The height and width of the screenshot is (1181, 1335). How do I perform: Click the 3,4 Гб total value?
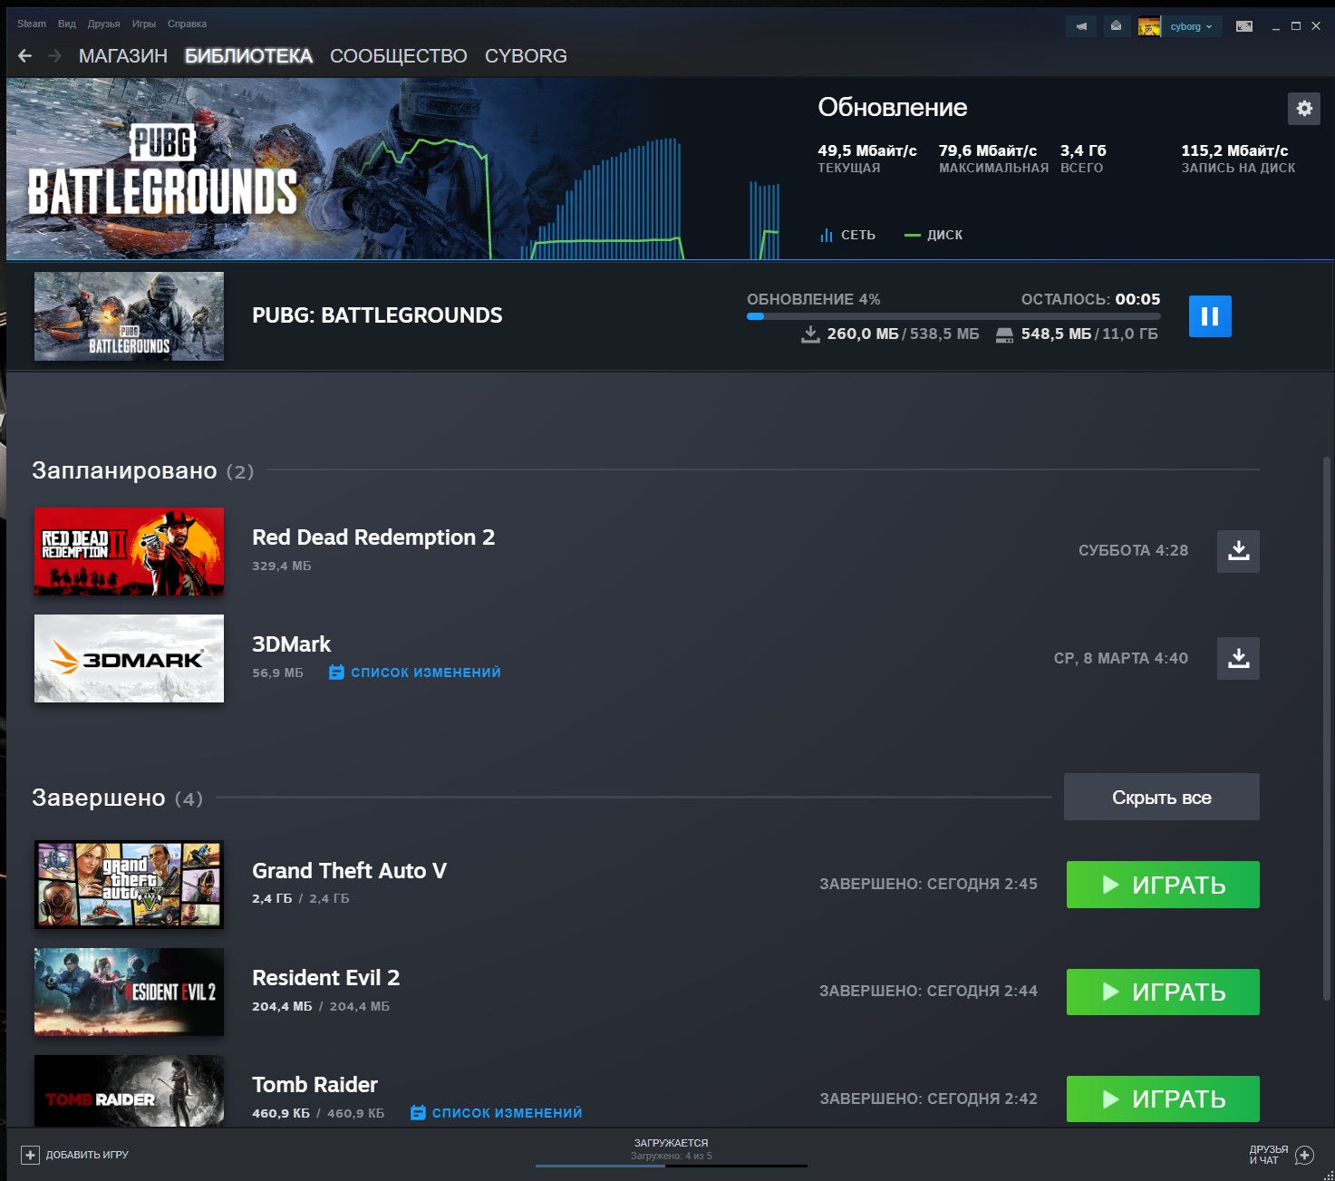click(x=1083, y=150)
